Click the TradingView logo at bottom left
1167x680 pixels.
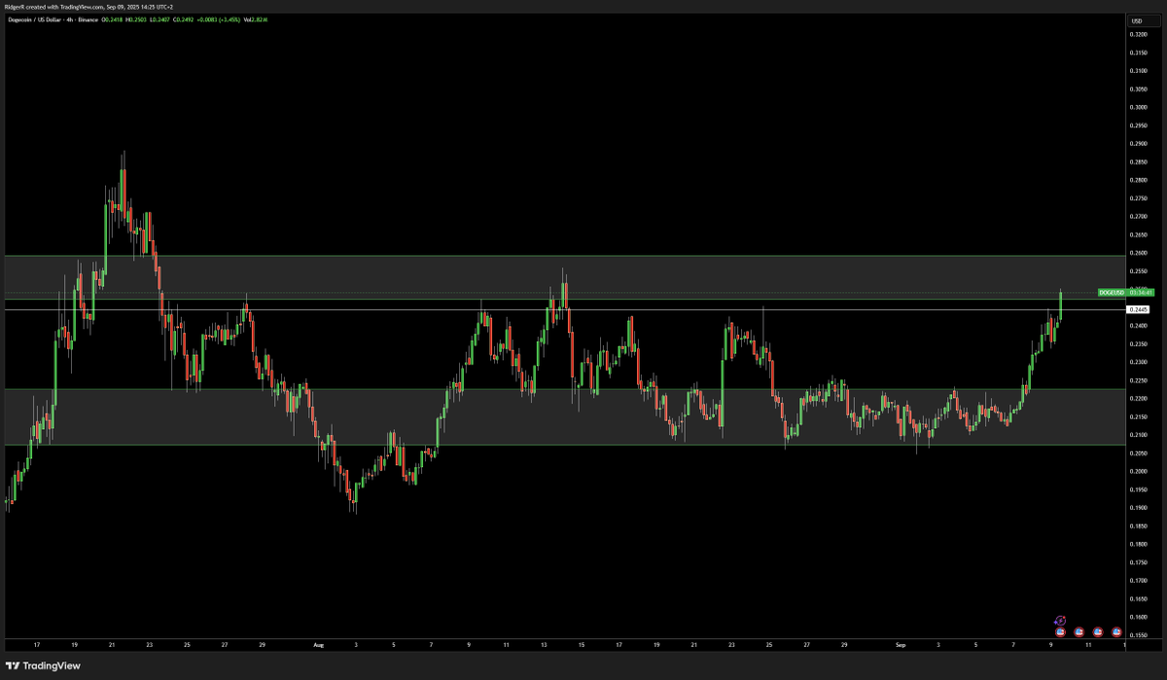pyautogui.click(x=44, y=667)
